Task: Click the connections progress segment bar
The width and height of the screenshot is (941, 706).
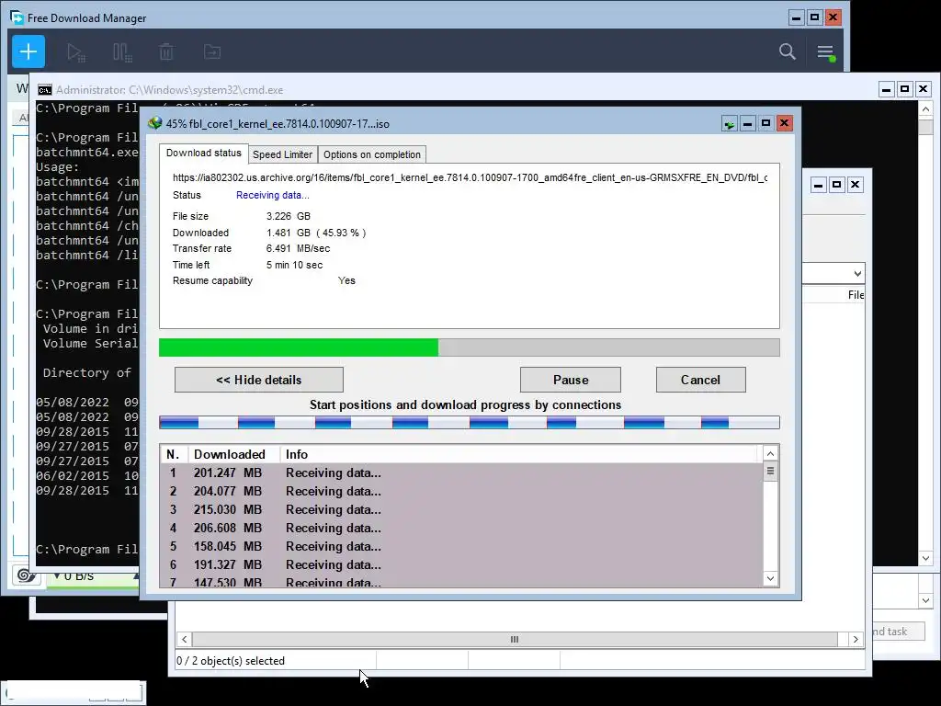Action: (x=469, y=423)
